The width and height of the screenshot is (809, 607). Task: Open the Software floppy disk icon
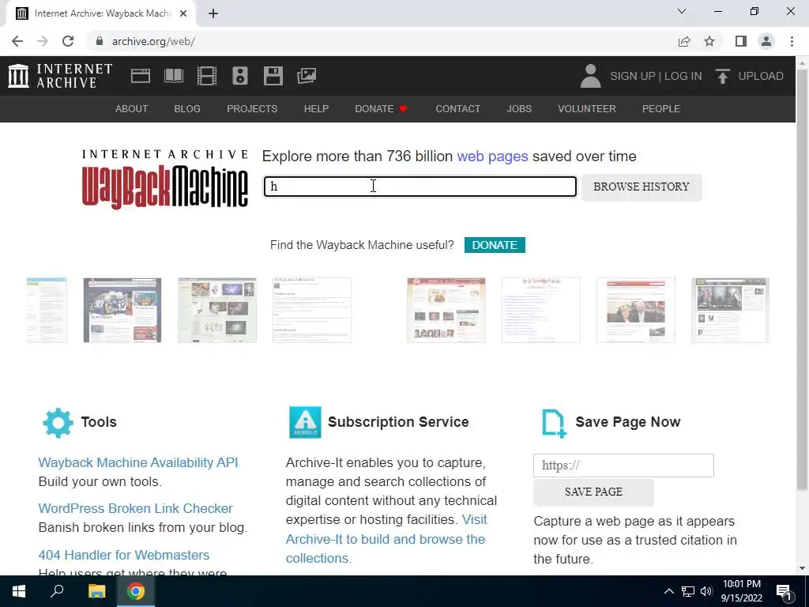tap(273, 76)
